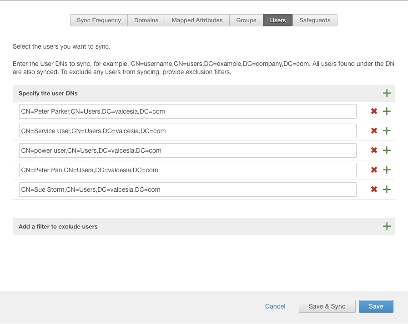The width and height of the screenshot is (408, 324).
Task: Click the Cancel link
Action: (275, 306)
